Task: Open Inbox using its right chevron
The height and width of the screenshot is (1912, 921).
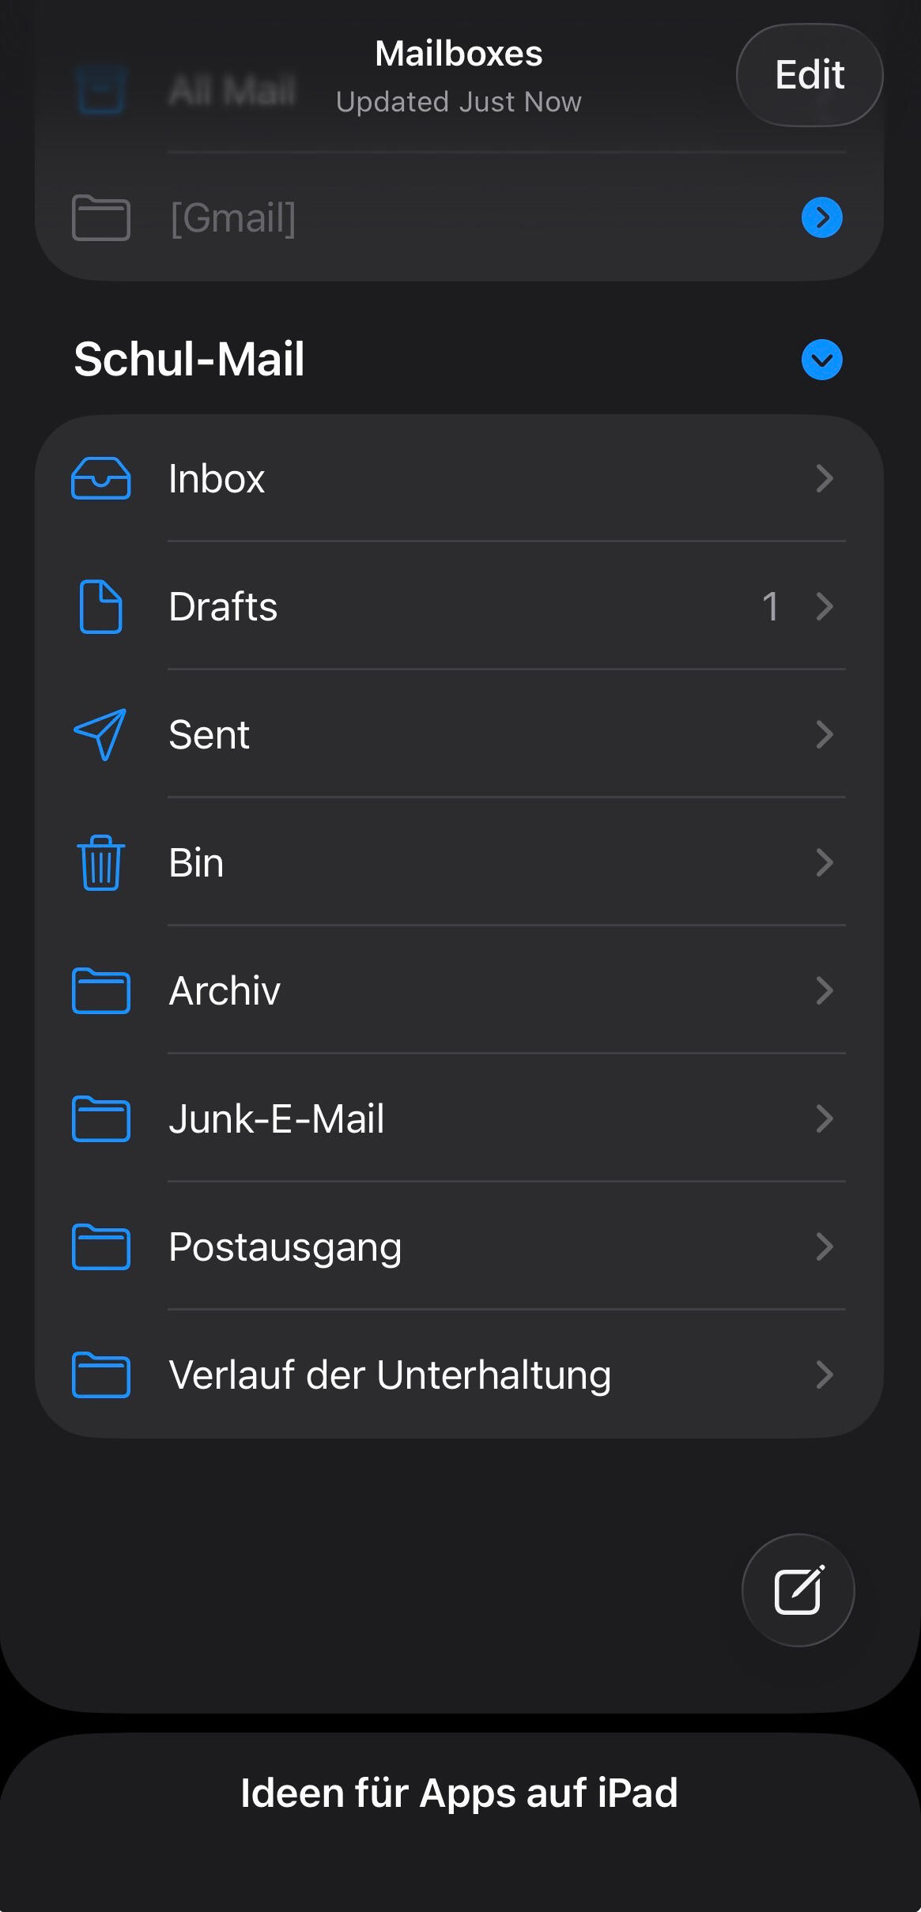Action: pos(824,479)
